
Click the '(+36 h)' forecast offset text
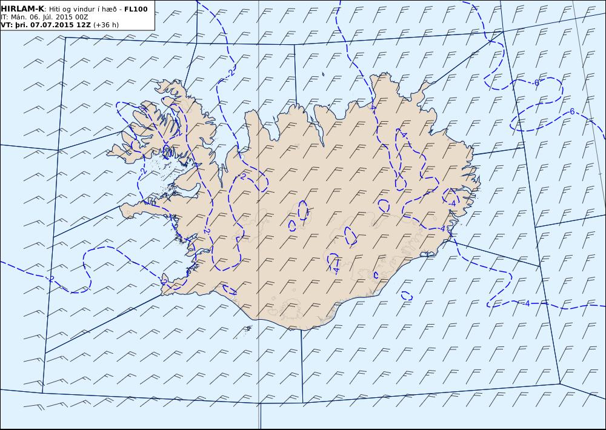coord(106,25)
